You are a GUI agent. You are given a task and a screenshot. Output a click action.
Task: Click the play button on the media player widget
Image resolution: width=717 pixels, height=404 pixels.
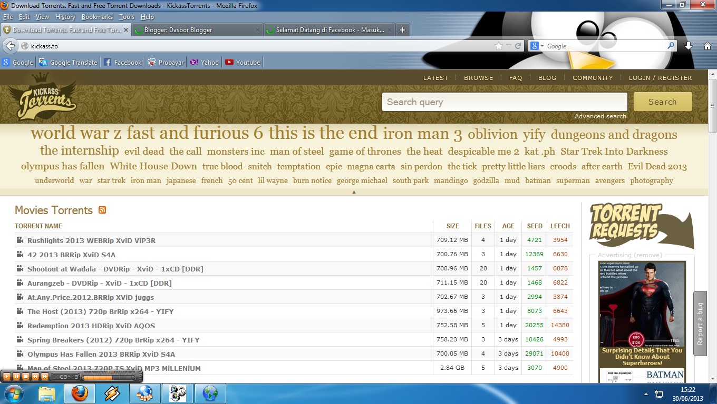pos(7,377)
